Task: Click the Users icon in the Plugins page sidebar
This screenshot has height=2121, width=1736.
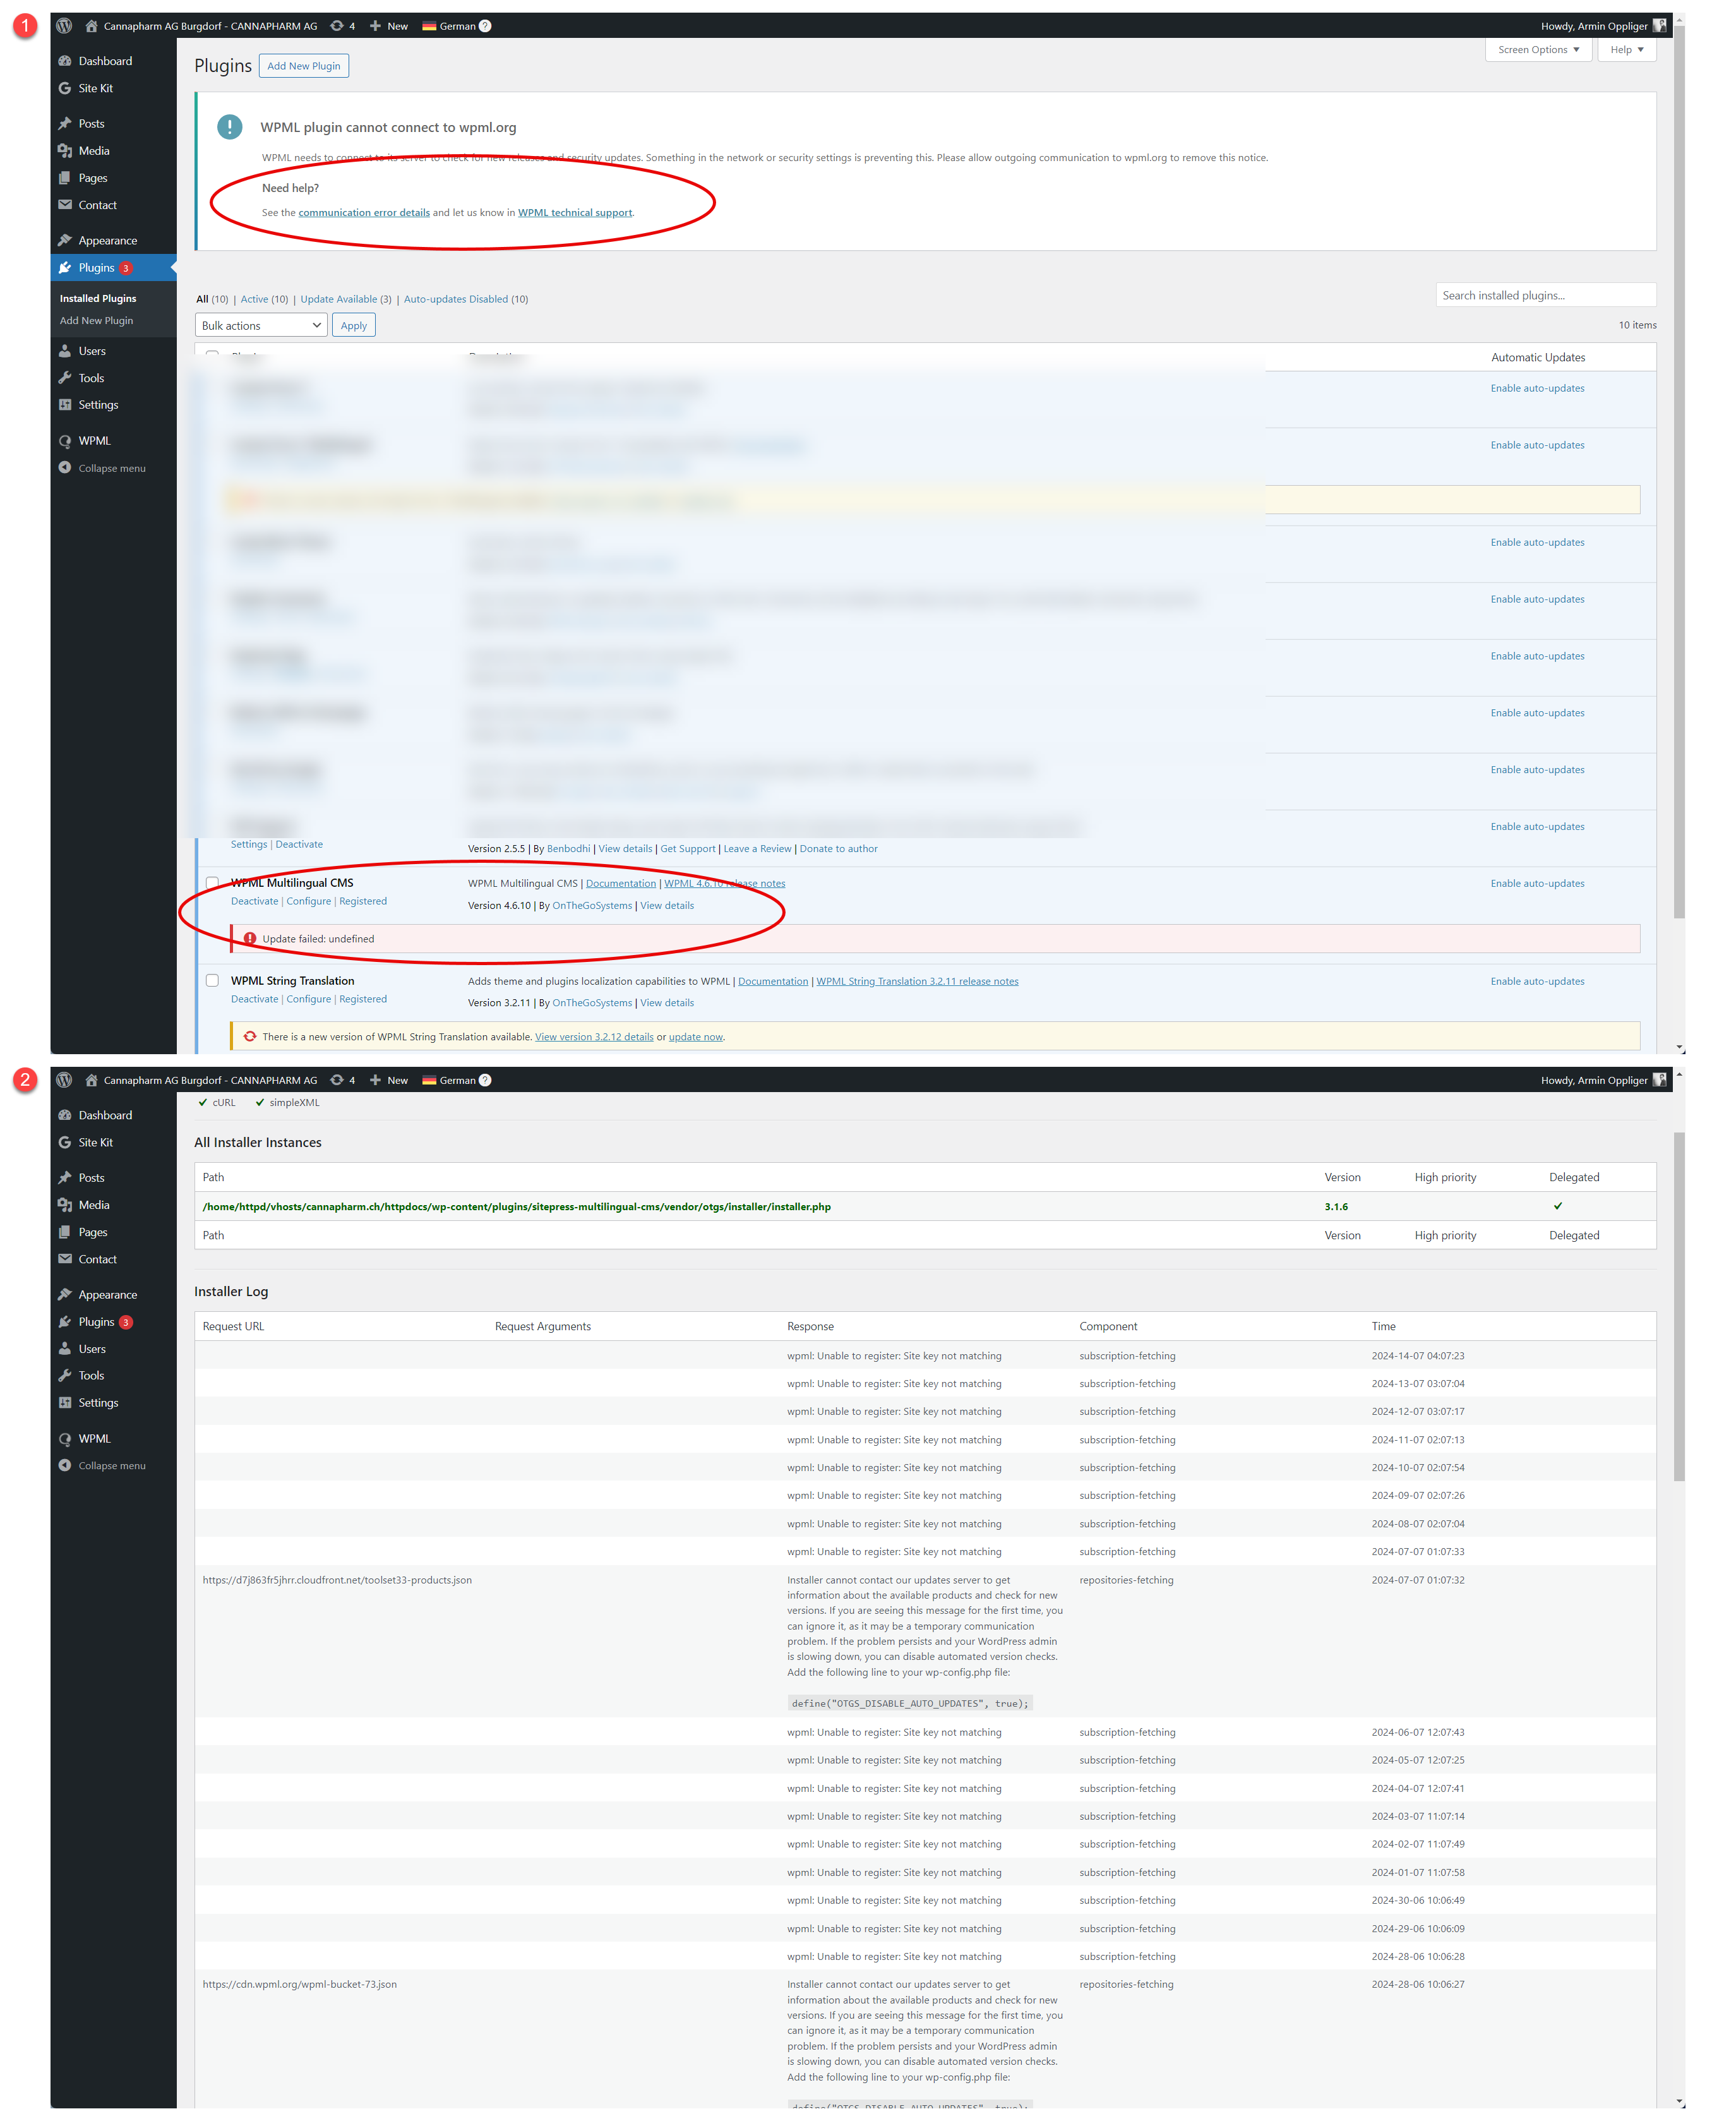Action: [65, 350]
